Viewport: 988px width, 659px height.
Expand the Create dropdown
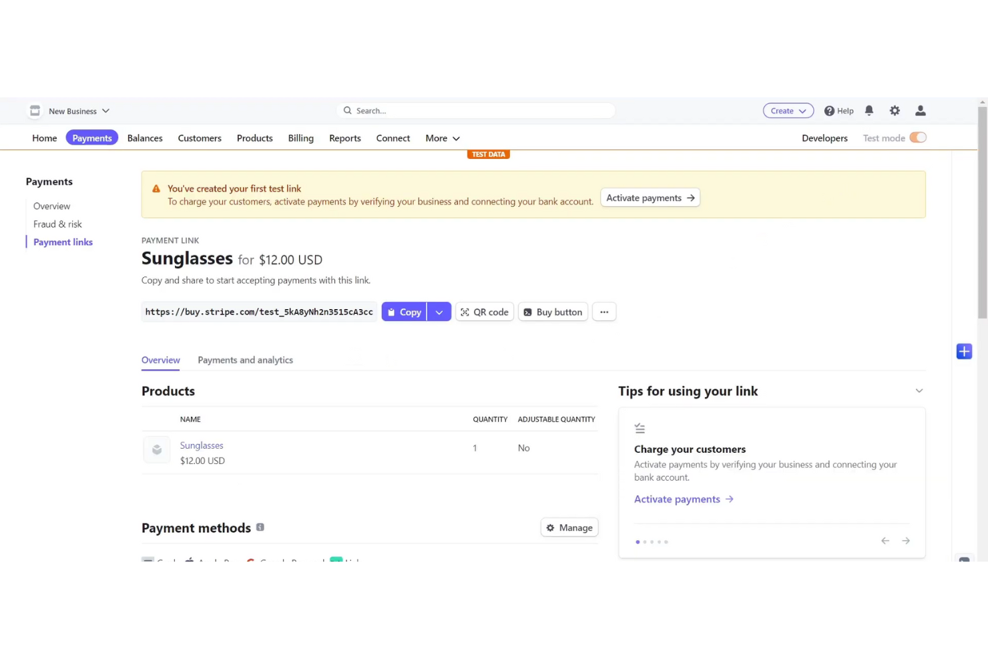point(788,110)
